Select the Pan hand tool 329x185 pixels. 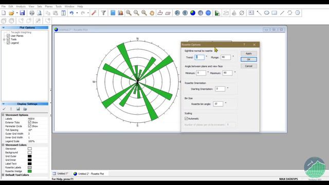pyautogui.click(x=152, y=13)
